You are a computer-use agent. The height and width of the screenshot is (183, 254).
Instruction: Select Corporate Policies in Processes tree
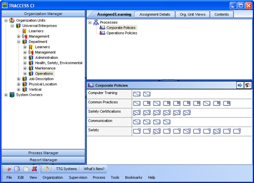click(121, 28)
